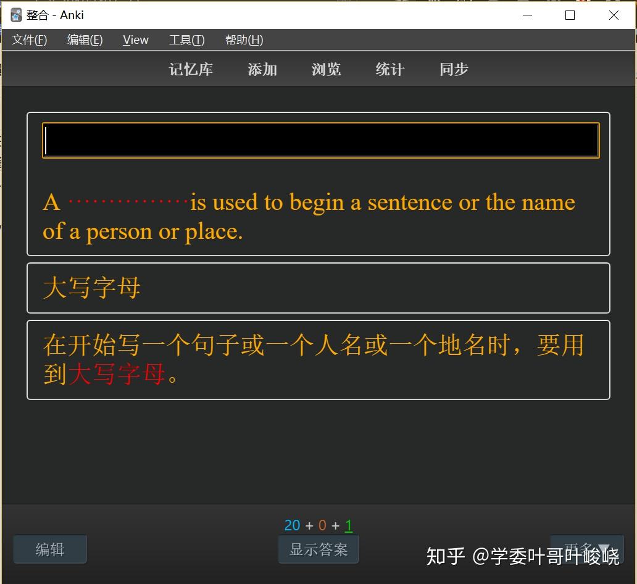
Task: Click the red 大写字母 in translation sentence
Action: click(x=117, y=374)
